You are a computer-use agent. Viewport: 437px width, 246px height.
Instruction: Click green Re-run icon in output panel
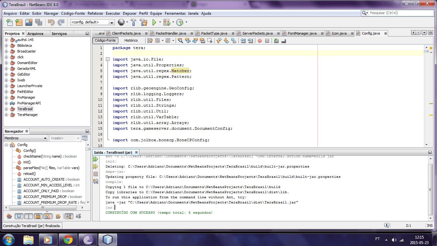tap(95, 159)
